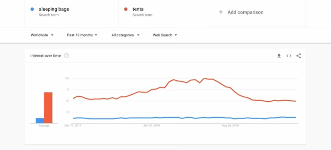
Task: Click the blue dot beside sleeping bags
Action: (x=32, y=9)
